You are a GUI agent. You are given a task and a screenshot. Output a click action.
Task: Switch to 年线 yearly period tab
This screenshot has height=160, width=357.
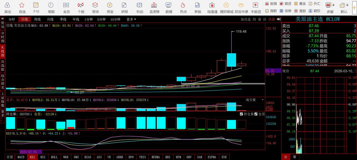click(76, 19)
